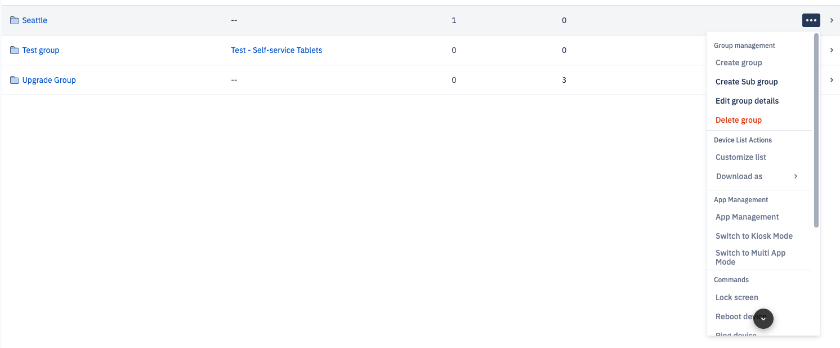Open the ellipsis actions menu on Seattle row
Image resolution: width=840 pixels, height=348 pixels.
(x=811, y=20)
